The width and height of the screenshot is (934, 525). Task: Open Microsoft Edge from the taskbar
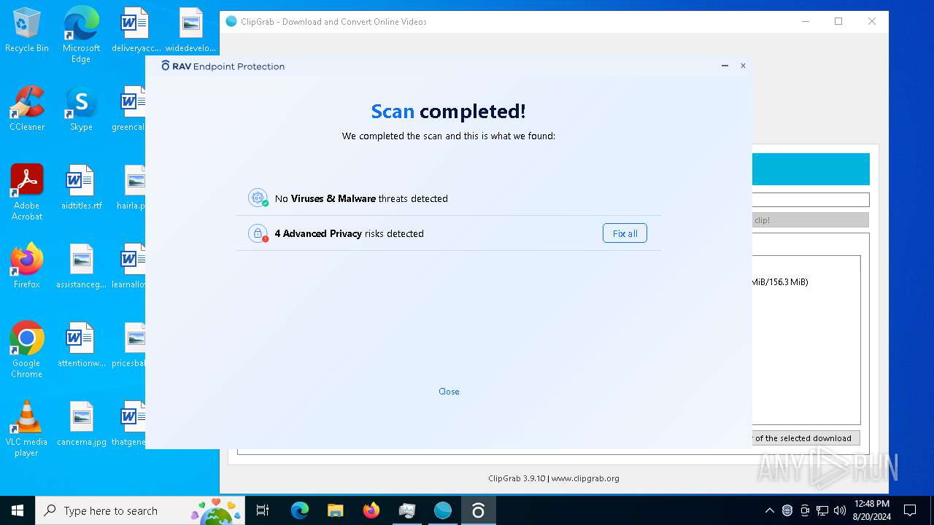[299, 510]
